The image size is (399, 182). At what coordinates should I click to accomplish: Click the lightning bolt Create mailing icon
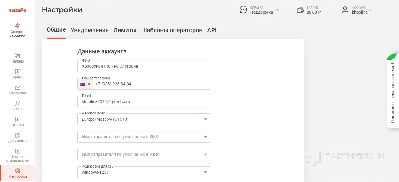click(17, 26)
